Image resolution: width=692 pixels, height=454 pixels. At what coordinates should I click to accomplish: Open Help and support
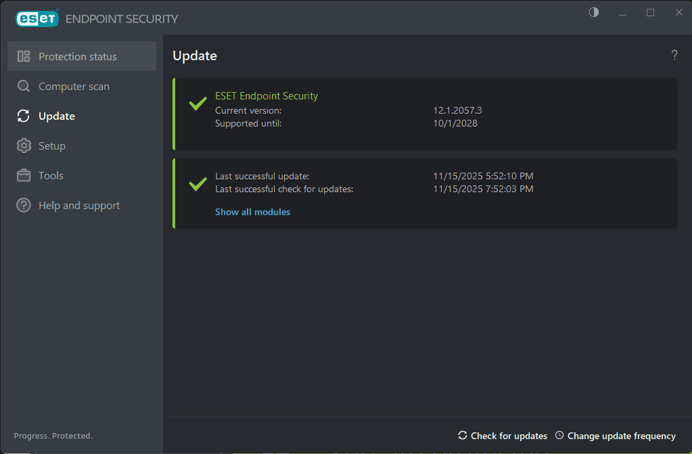(x=82, y=206)
